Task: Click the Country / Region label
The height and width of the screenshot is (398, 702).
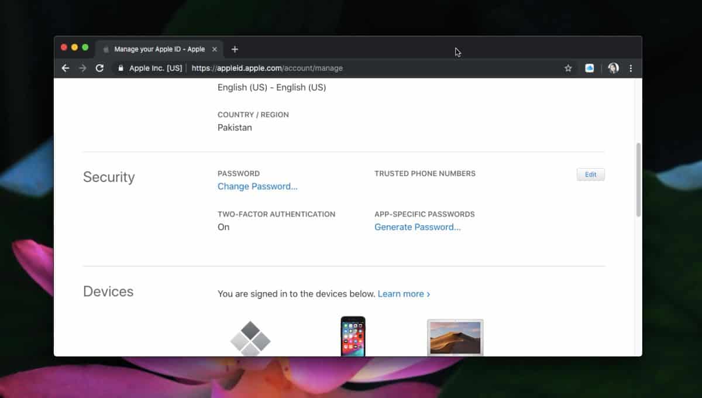Action: pyautogui.click(x=253, y=115)
